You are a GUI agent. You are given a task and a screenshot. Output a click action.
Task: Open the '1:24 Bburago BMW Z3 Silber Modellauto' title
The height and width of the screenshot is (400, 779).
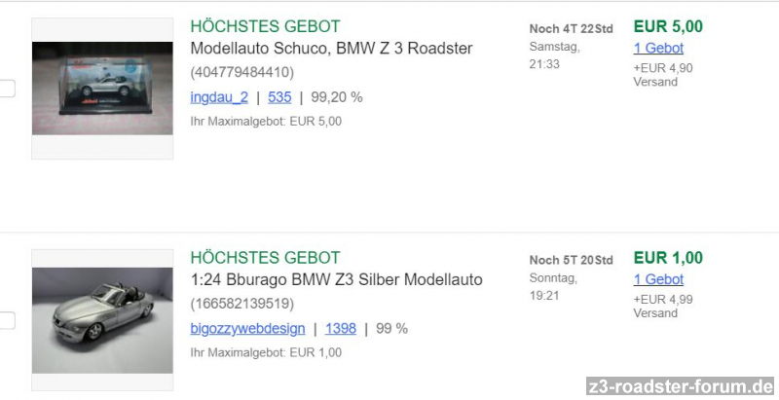pyautogui.click(x=336, y=280)
